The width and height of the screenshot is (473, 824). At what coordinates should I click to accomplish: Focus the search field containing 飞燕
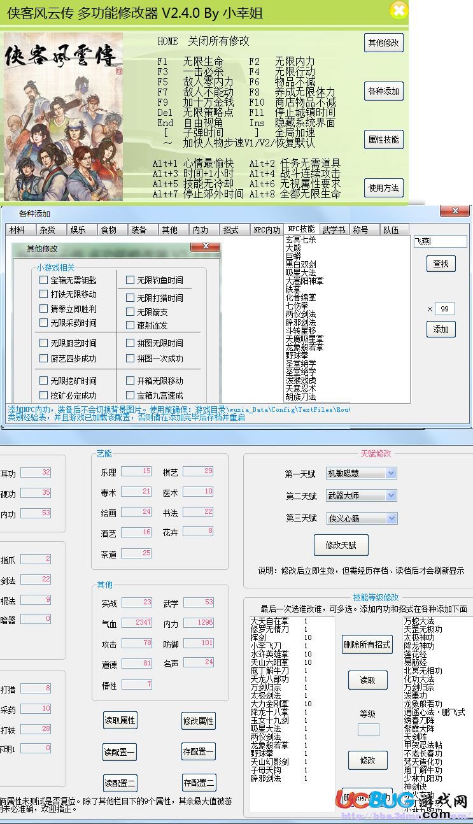[x=440, y=241]
